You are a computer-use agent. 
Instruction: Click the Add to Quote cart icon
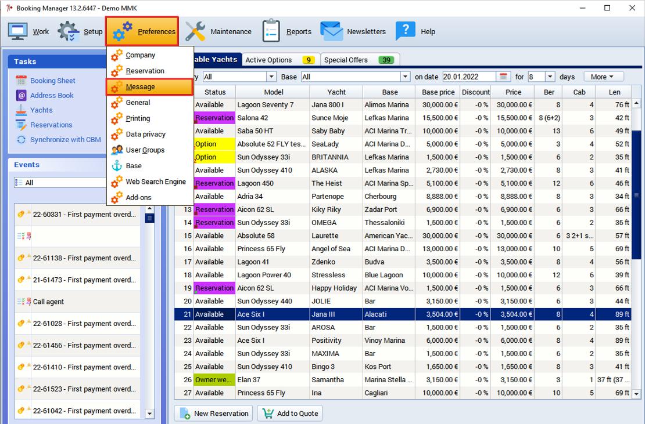click(x=268, y=414)
